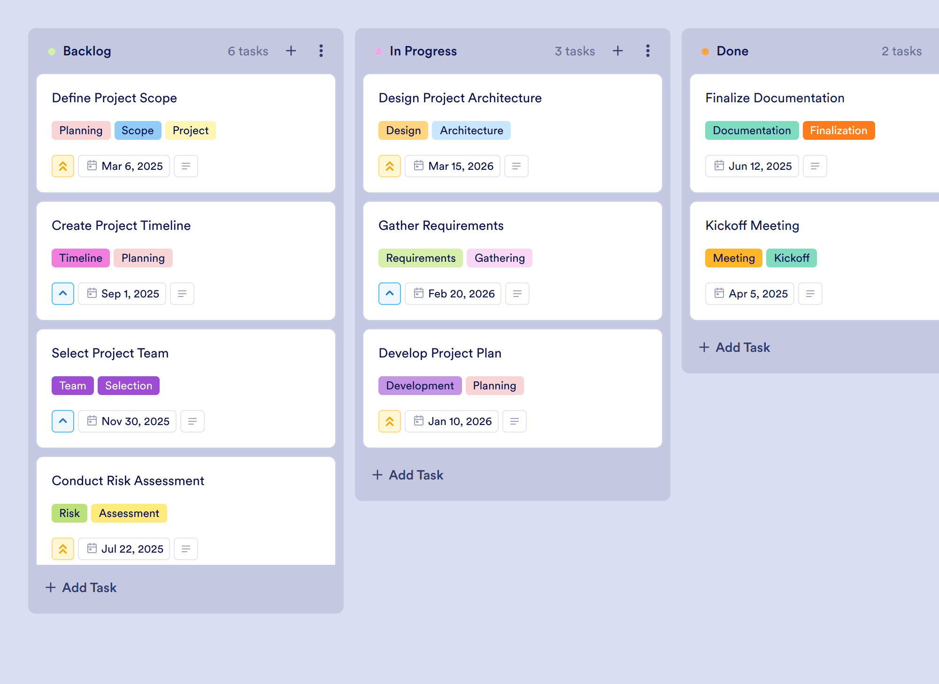The height and width of the screenshot is (684, 939).
Task: Select the Design tag chip
Action: tap(403, 130)
